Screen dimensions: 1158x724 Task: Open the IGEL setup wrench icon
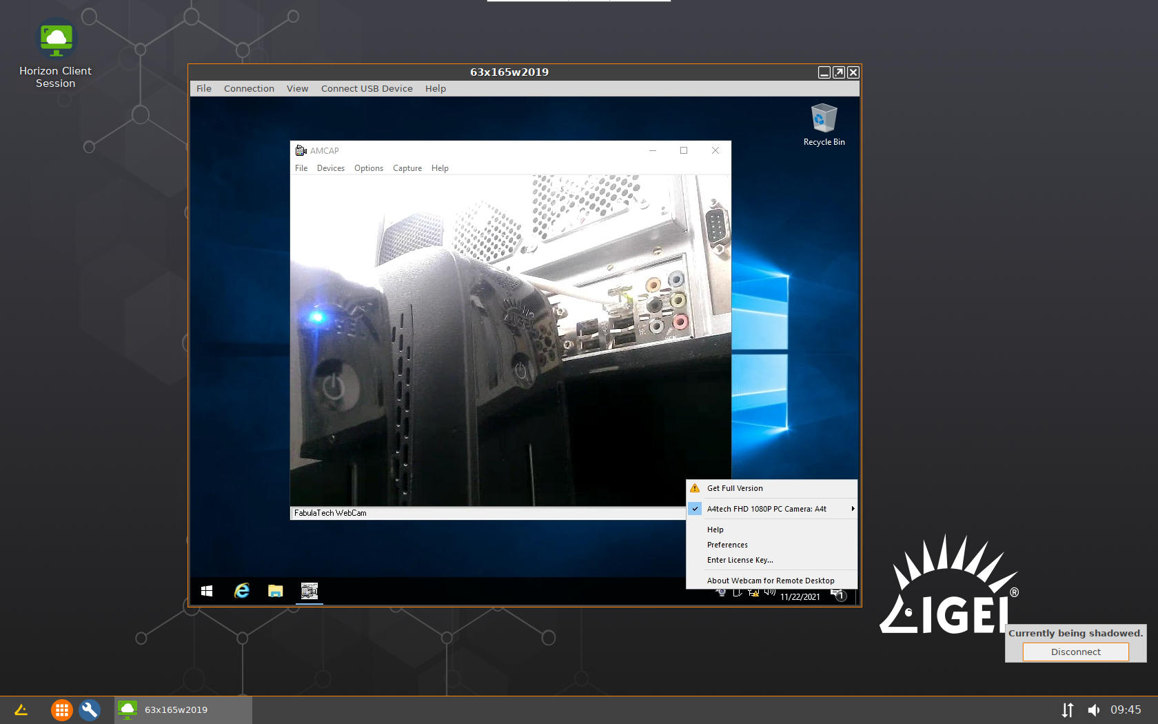tap(90, 710)
